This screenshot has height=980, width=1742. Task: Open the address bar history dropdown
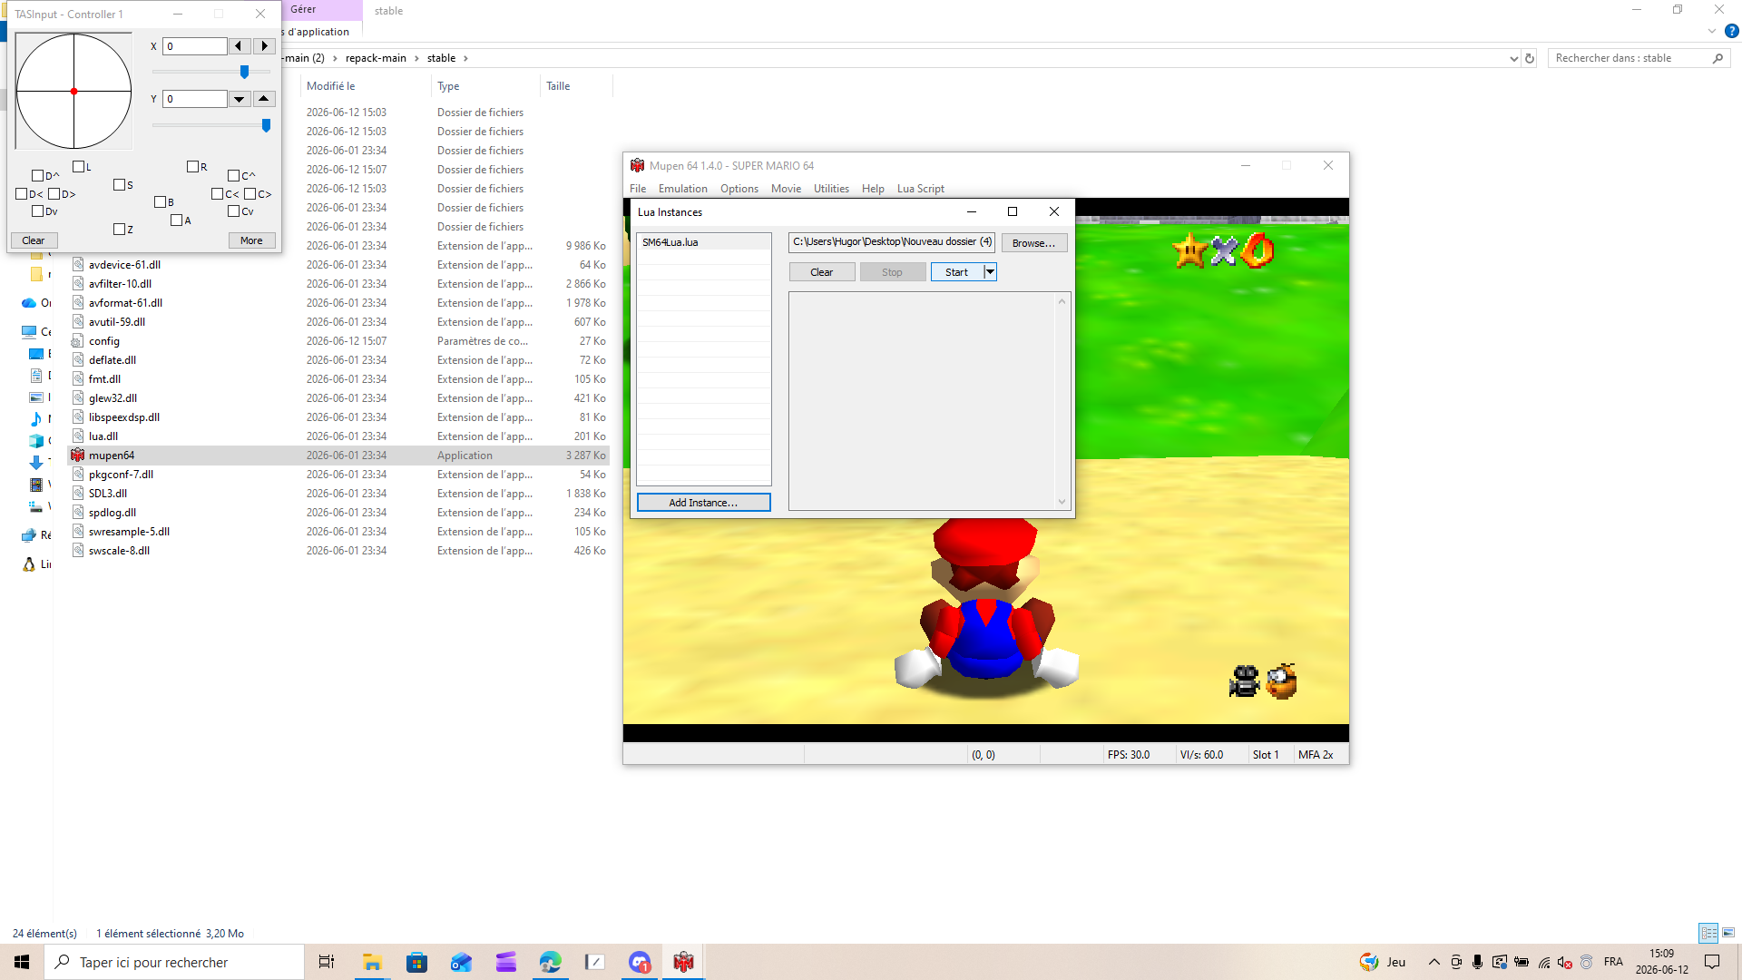coord(1513,58)
